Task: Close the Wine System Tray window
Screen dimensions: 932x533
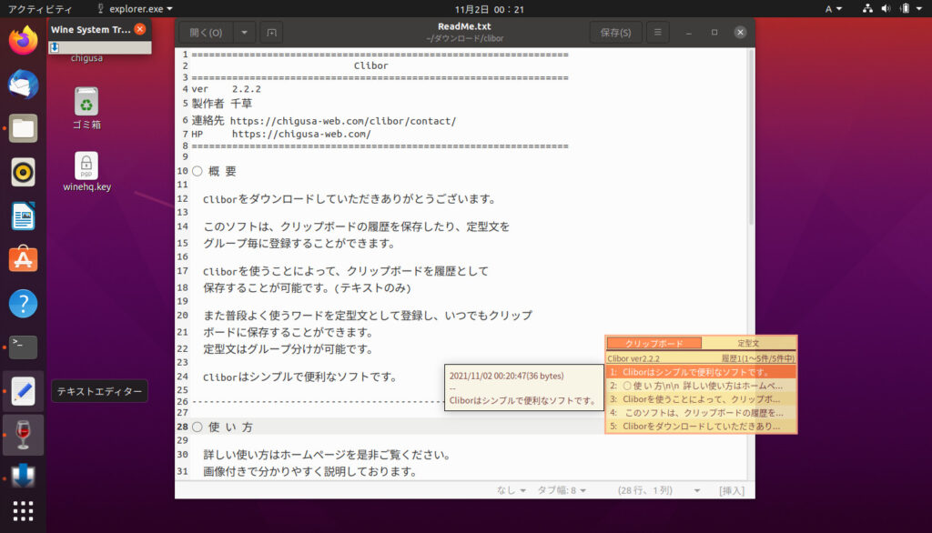Action: [x=140, y=29]
